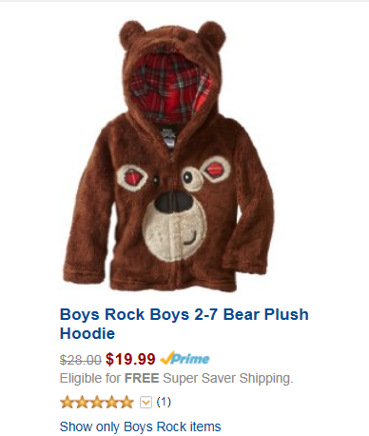Click the five-star rating icons
This screenshot has width=369, height=436.
(97, 402)
